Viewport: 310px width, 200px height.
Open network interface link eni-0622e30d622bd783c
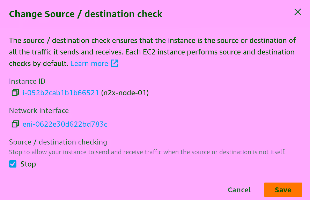pos(65,124)
